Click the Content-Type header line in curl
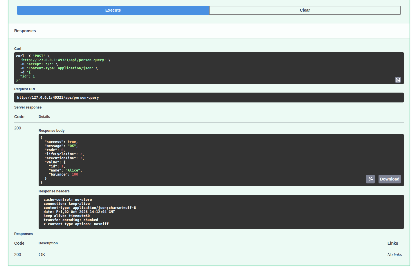Image resolution: width=418 pixels, height=267 pixels. (59, 68)
